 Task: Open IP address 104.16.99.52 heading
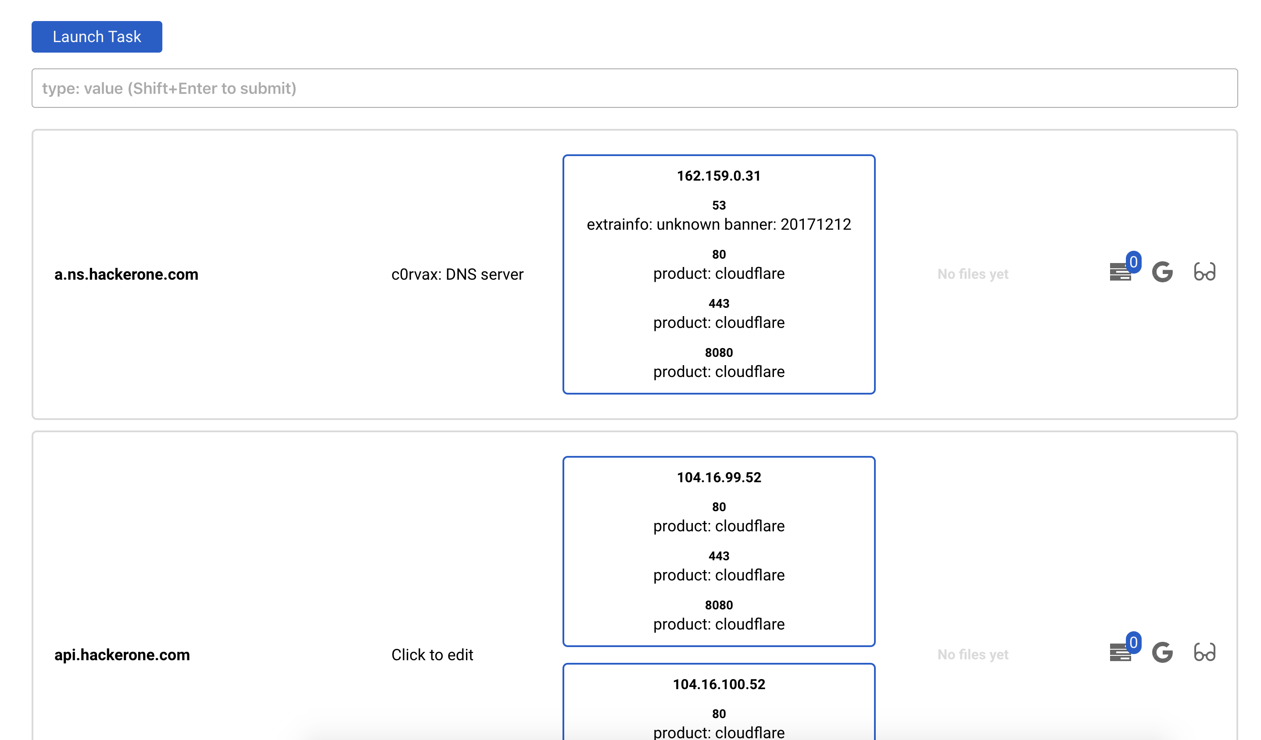click(x=719, y=477)
